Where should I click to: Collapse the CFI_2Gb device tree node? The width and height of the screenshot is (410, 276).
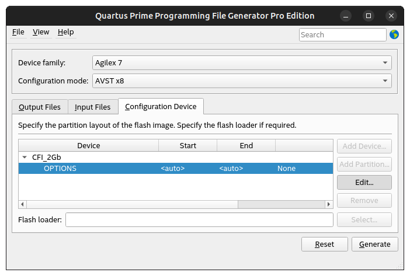click(25, 157)
